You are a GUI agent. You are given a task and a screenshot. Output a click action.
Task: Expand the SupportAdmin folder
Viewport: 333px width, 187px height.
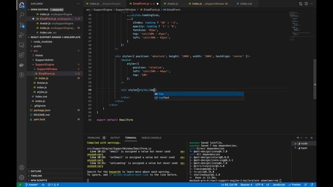click(44, 60)
